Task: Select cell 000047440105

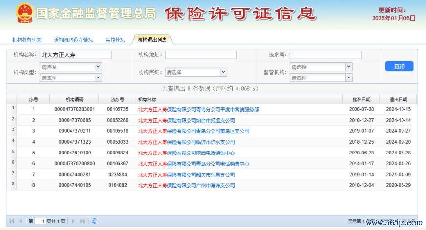Action: coord(74,185)
